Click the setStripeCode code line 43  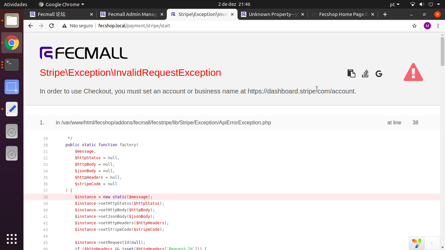(x=120, y=229)
